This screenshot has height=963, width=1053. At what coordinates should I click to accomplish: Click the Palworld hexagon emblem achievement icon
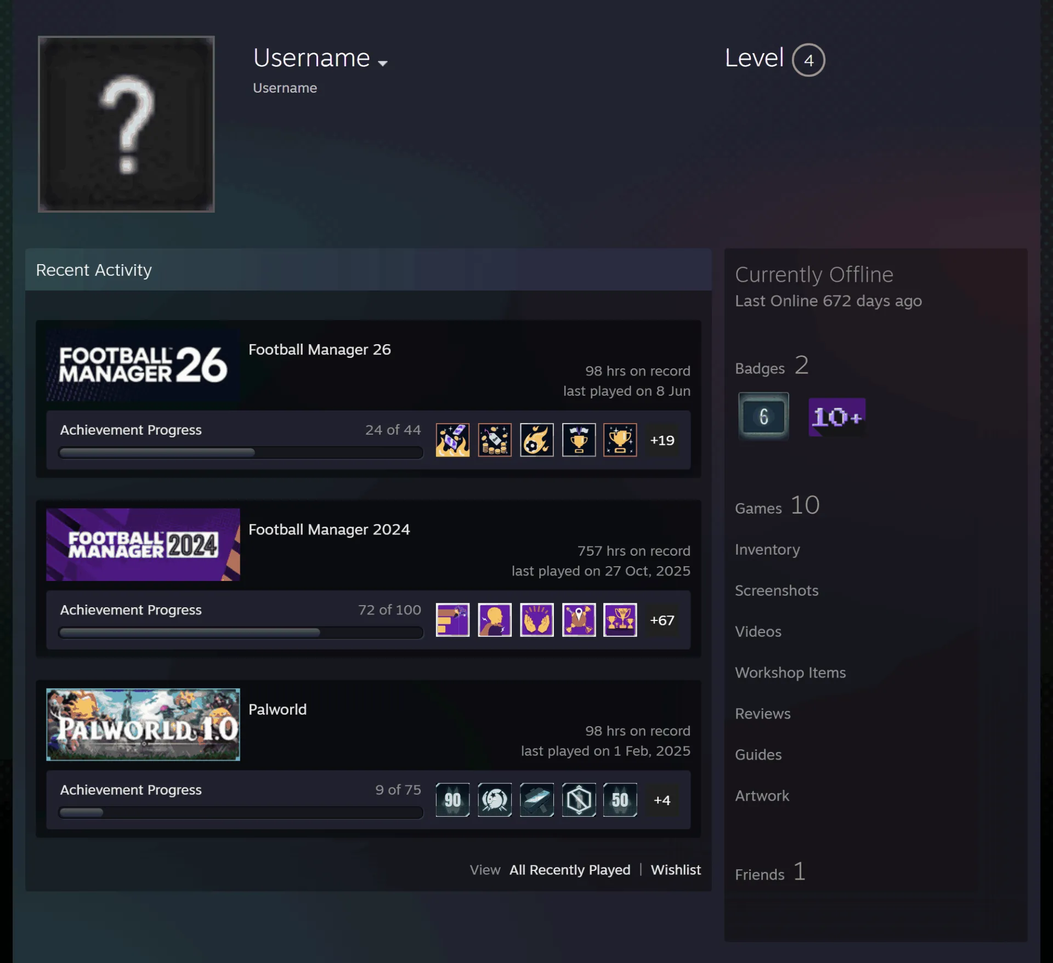579,800
